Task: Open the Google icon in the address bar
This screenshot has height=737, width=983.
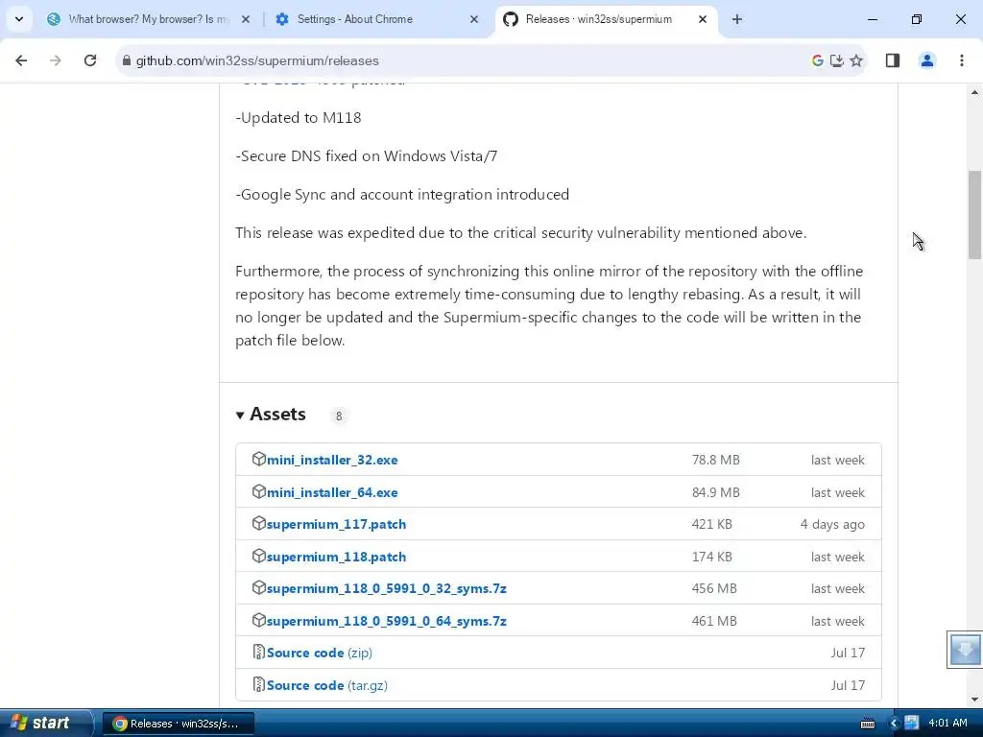Action: click(818, 60)
